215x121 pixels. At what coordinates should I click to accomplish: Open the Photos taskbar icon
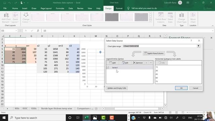[95, 118]
